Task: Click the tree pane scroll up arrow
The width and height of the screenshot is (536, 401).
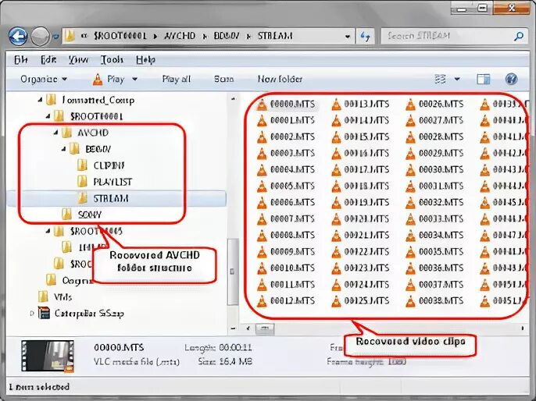Action: [233, 98]
